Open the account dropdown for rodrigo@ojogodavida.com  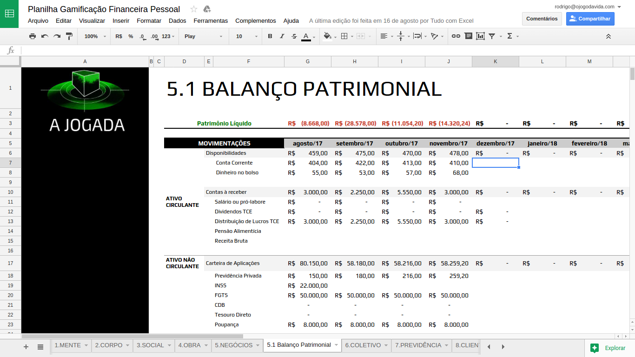click(x=619, y=7)
